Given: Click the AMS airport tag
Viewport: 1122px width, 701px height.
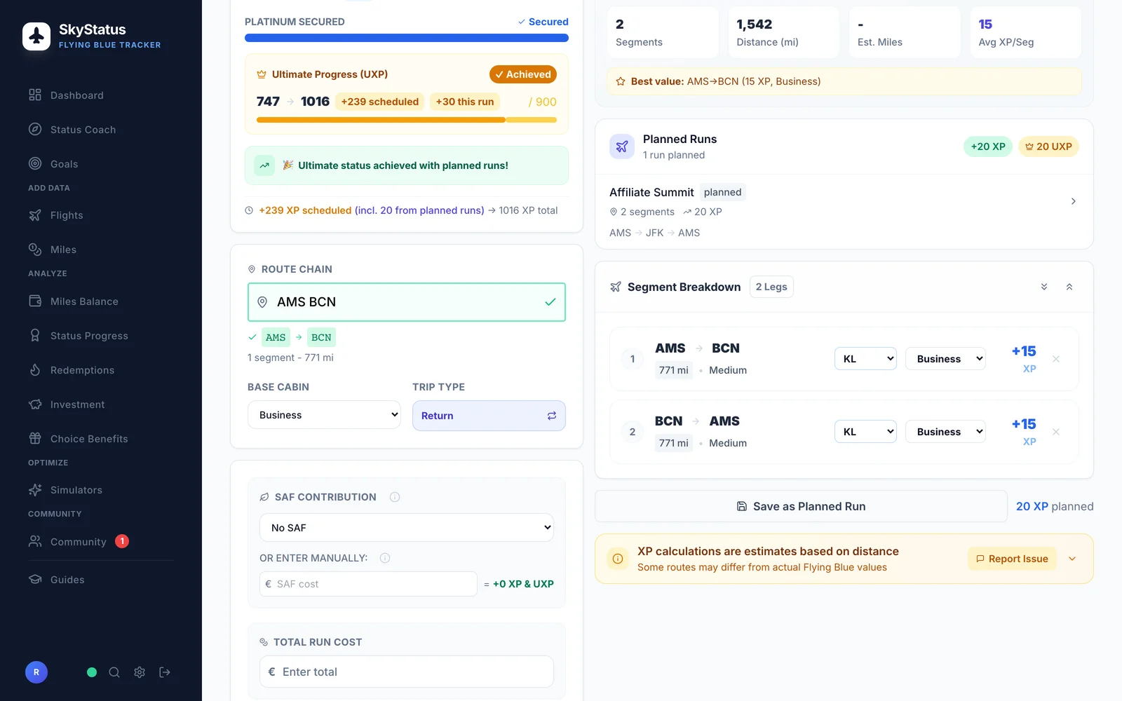Looking at the screenshot, I should click(276, 337).
